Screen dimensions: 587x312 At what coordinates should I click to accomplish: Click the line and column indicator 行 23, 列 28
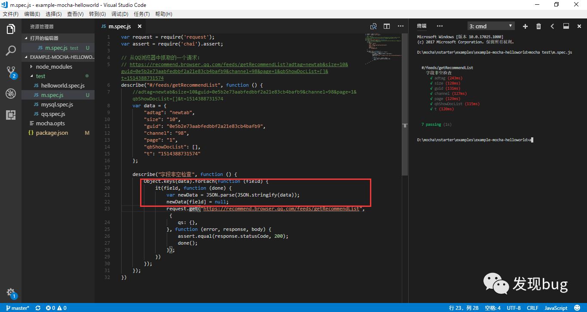pyautogui.click(x=464, y=308)
